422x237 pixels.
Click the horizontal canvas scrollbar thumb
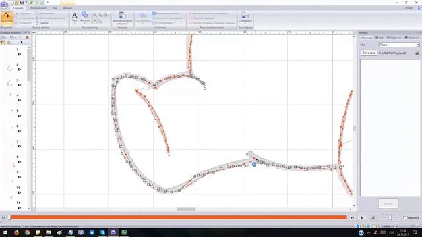coord(186,209)
